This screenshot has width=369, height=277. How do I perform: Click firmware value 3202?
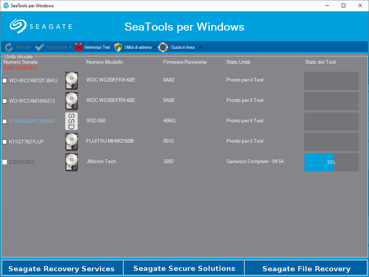click(168, 162)
